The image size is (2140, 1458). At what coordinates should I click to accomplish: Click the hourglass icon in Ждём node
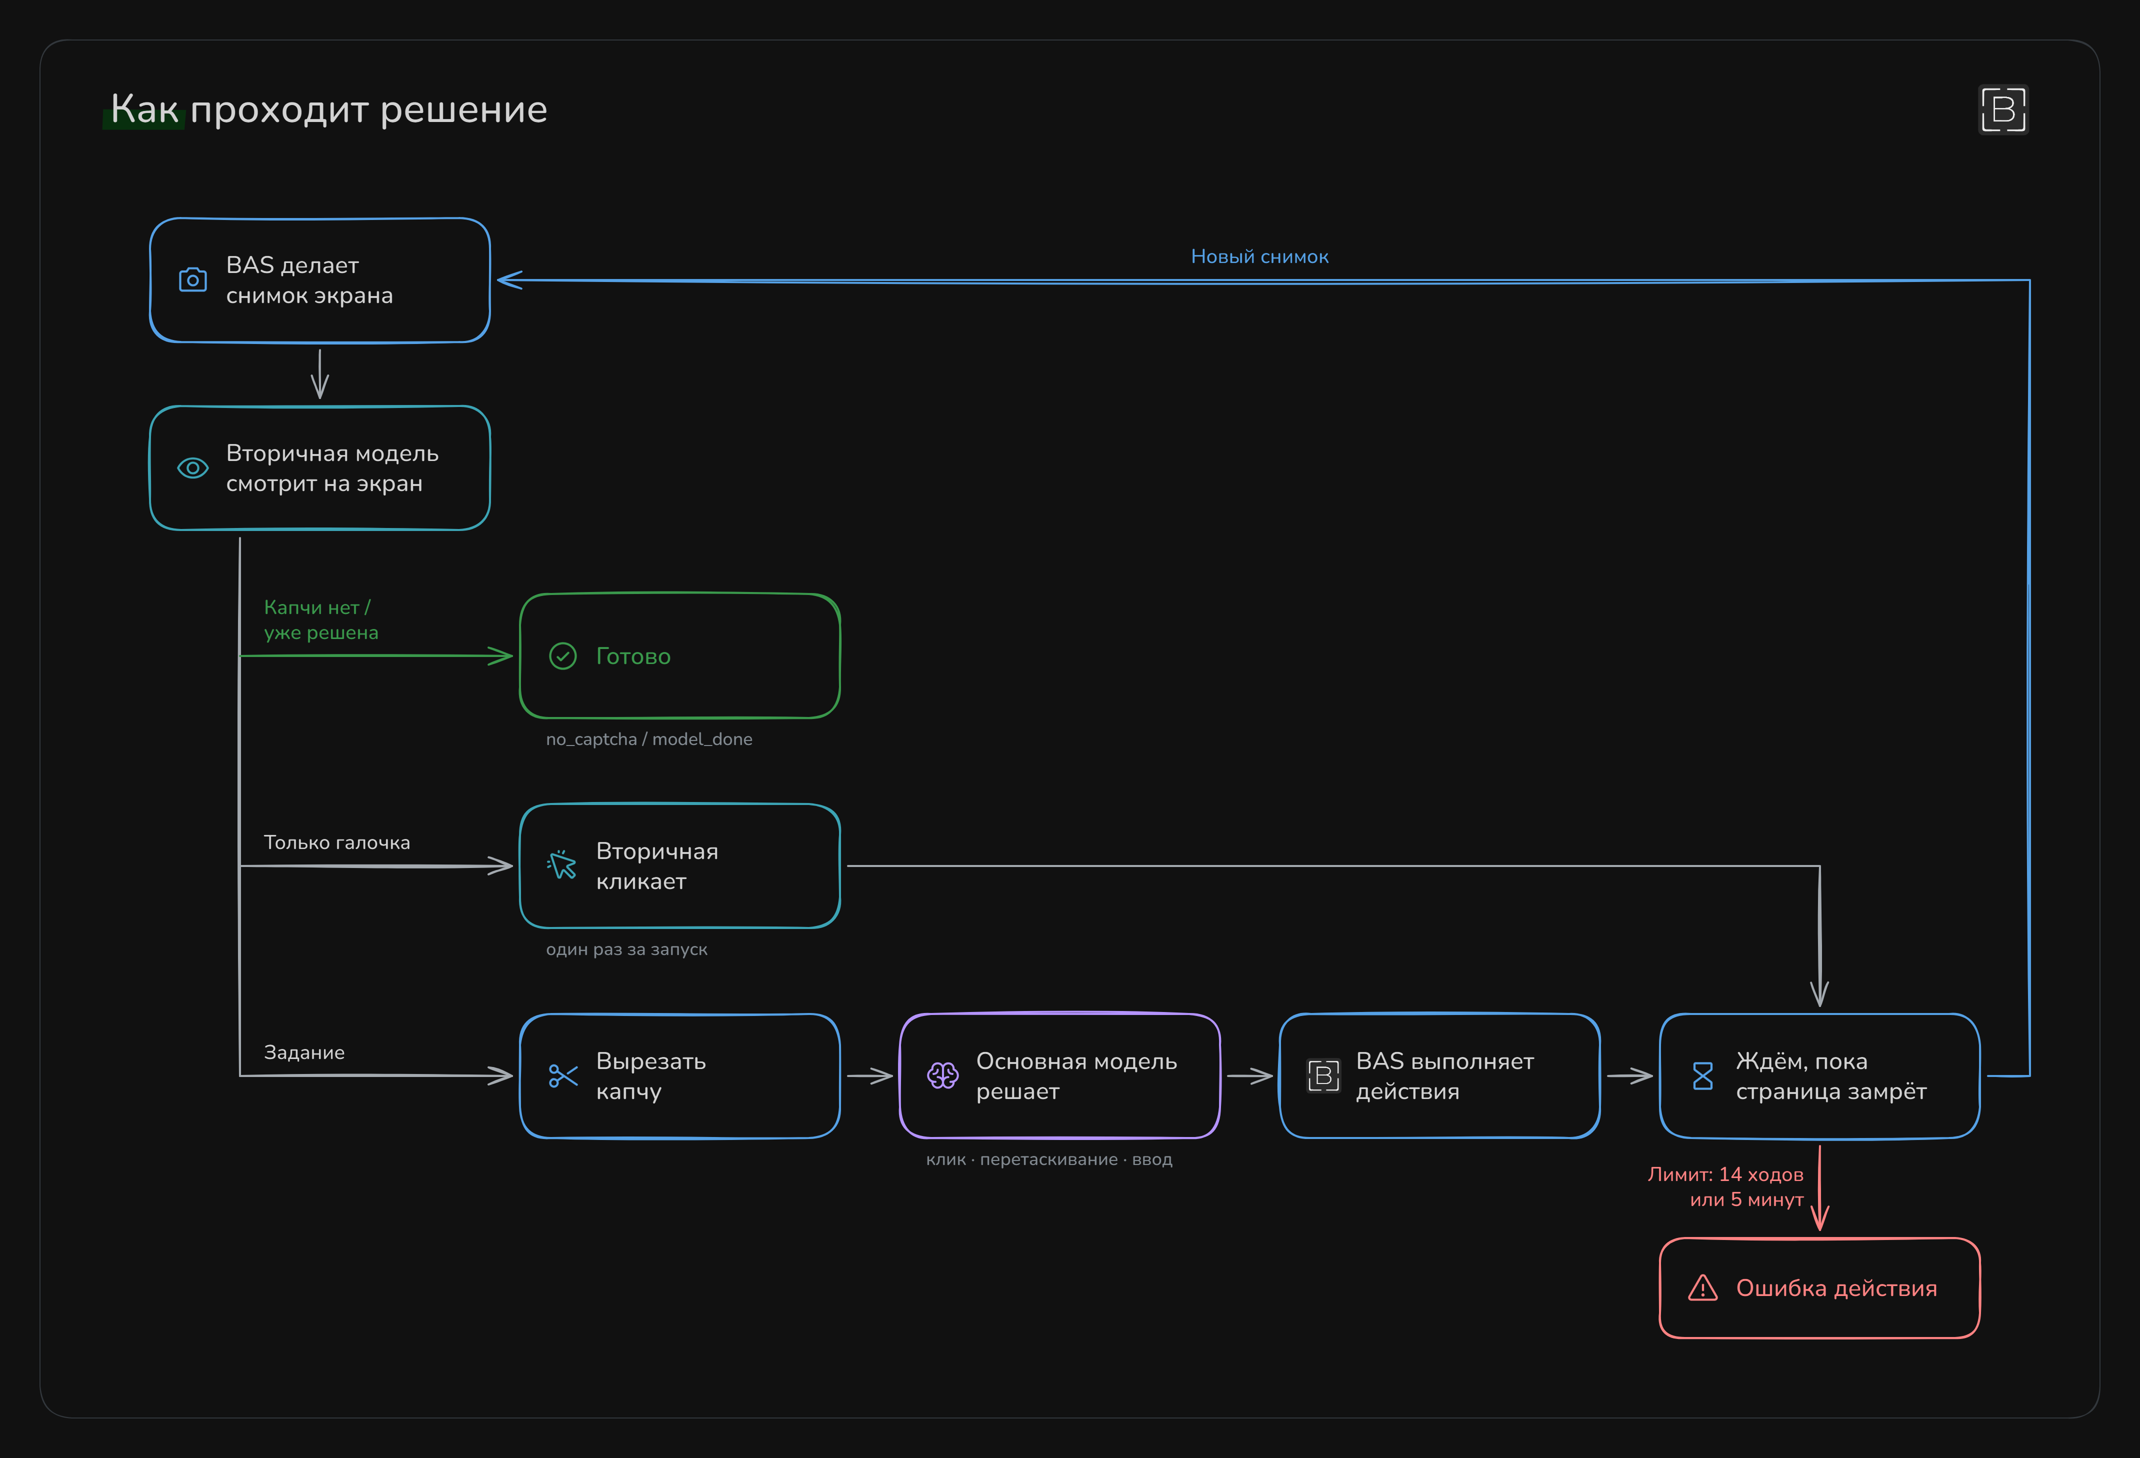pyautogui.click(x=1702, y=1076)
